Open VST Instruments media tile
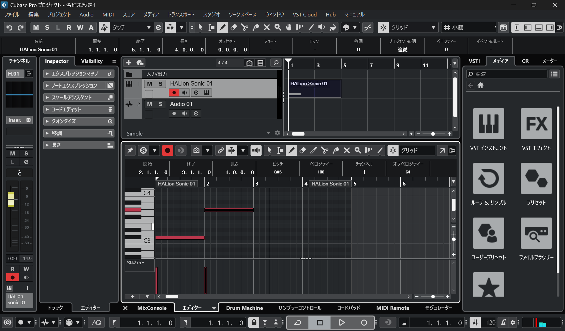The width and height of the screenshot is (565, 331). pyautogui.click(x=488, y=124)
